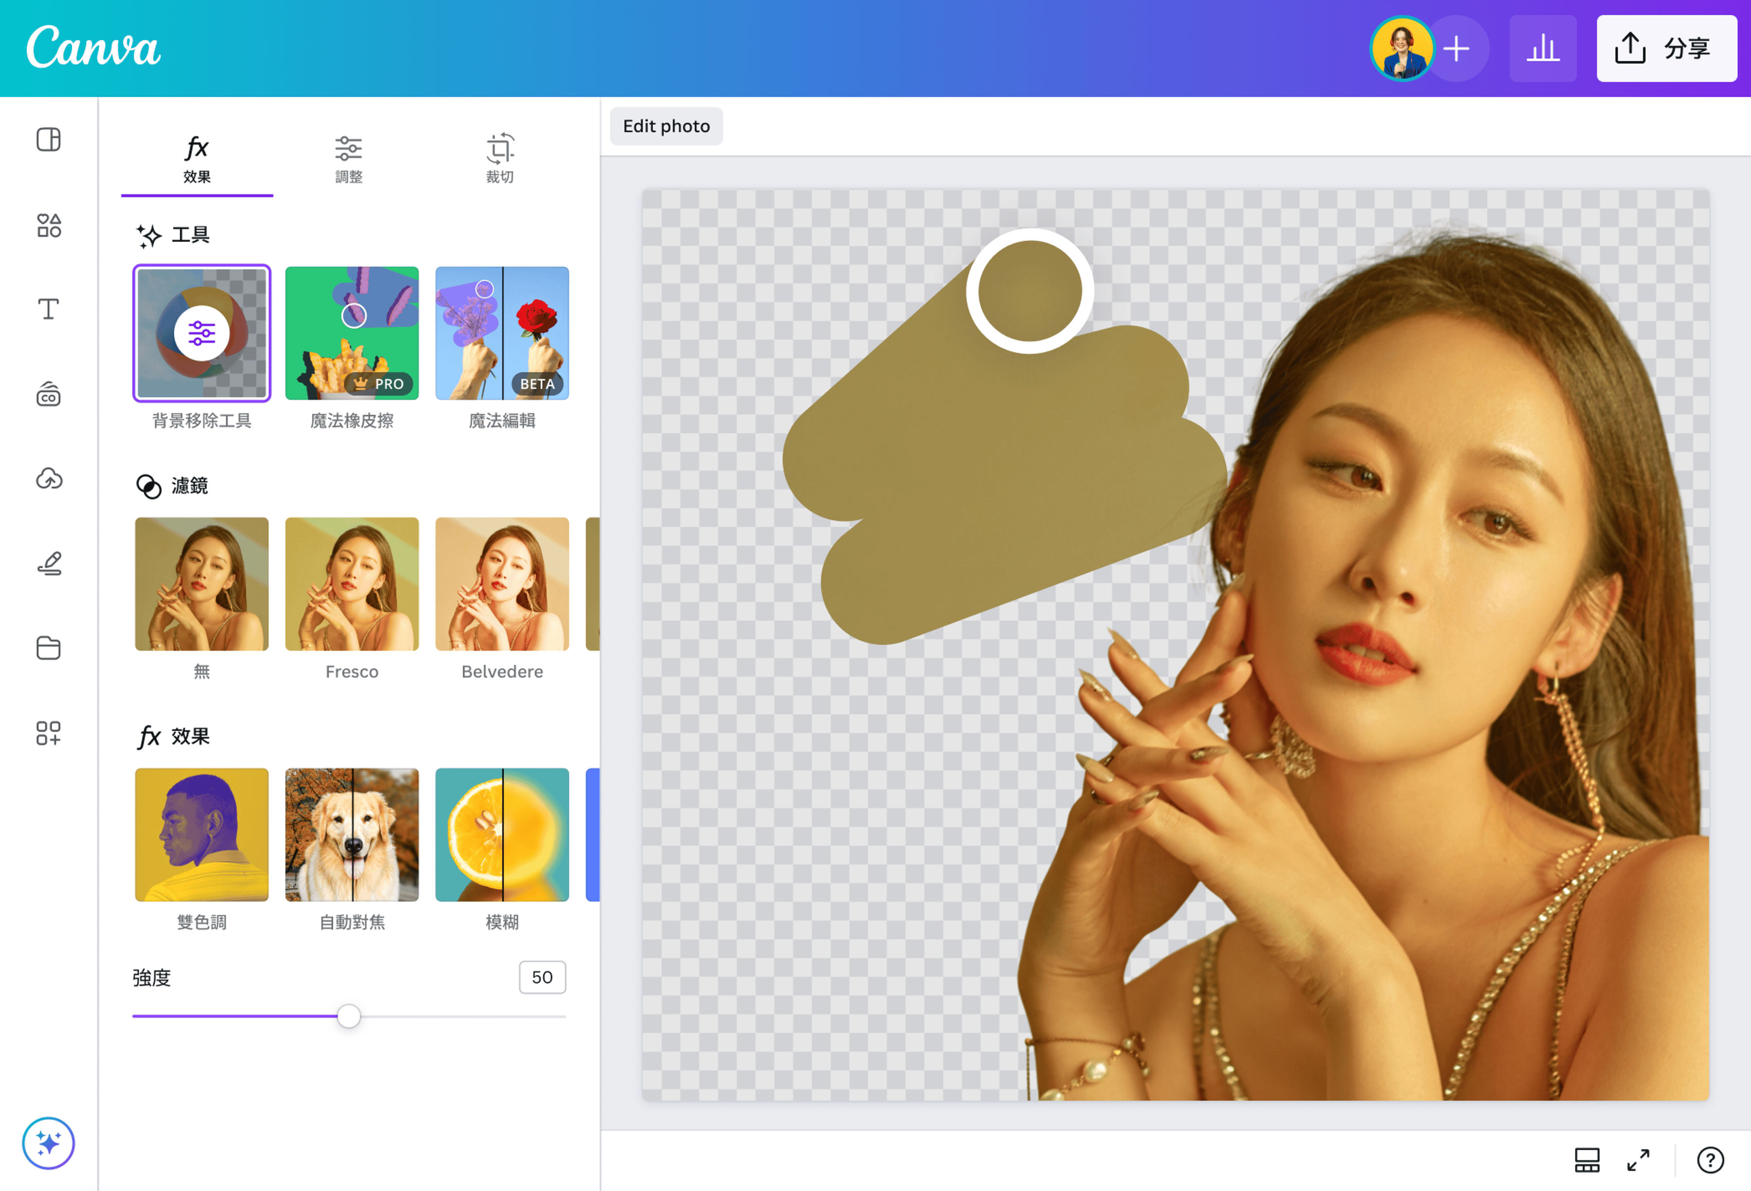
Task: Open the Brand hub sidebar icon
Action: pyautogui.click(x=48, y=394)
